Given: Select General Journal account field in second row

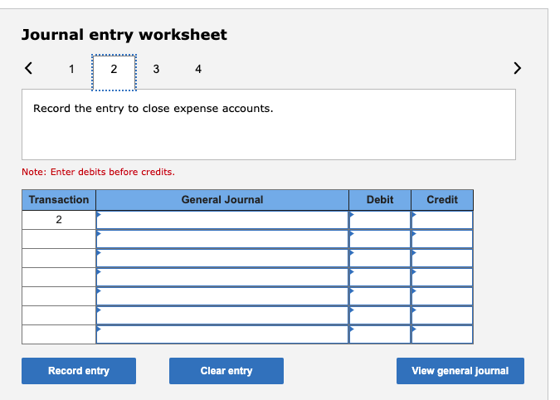Looking at the screenshot, I should pos(222,239).
